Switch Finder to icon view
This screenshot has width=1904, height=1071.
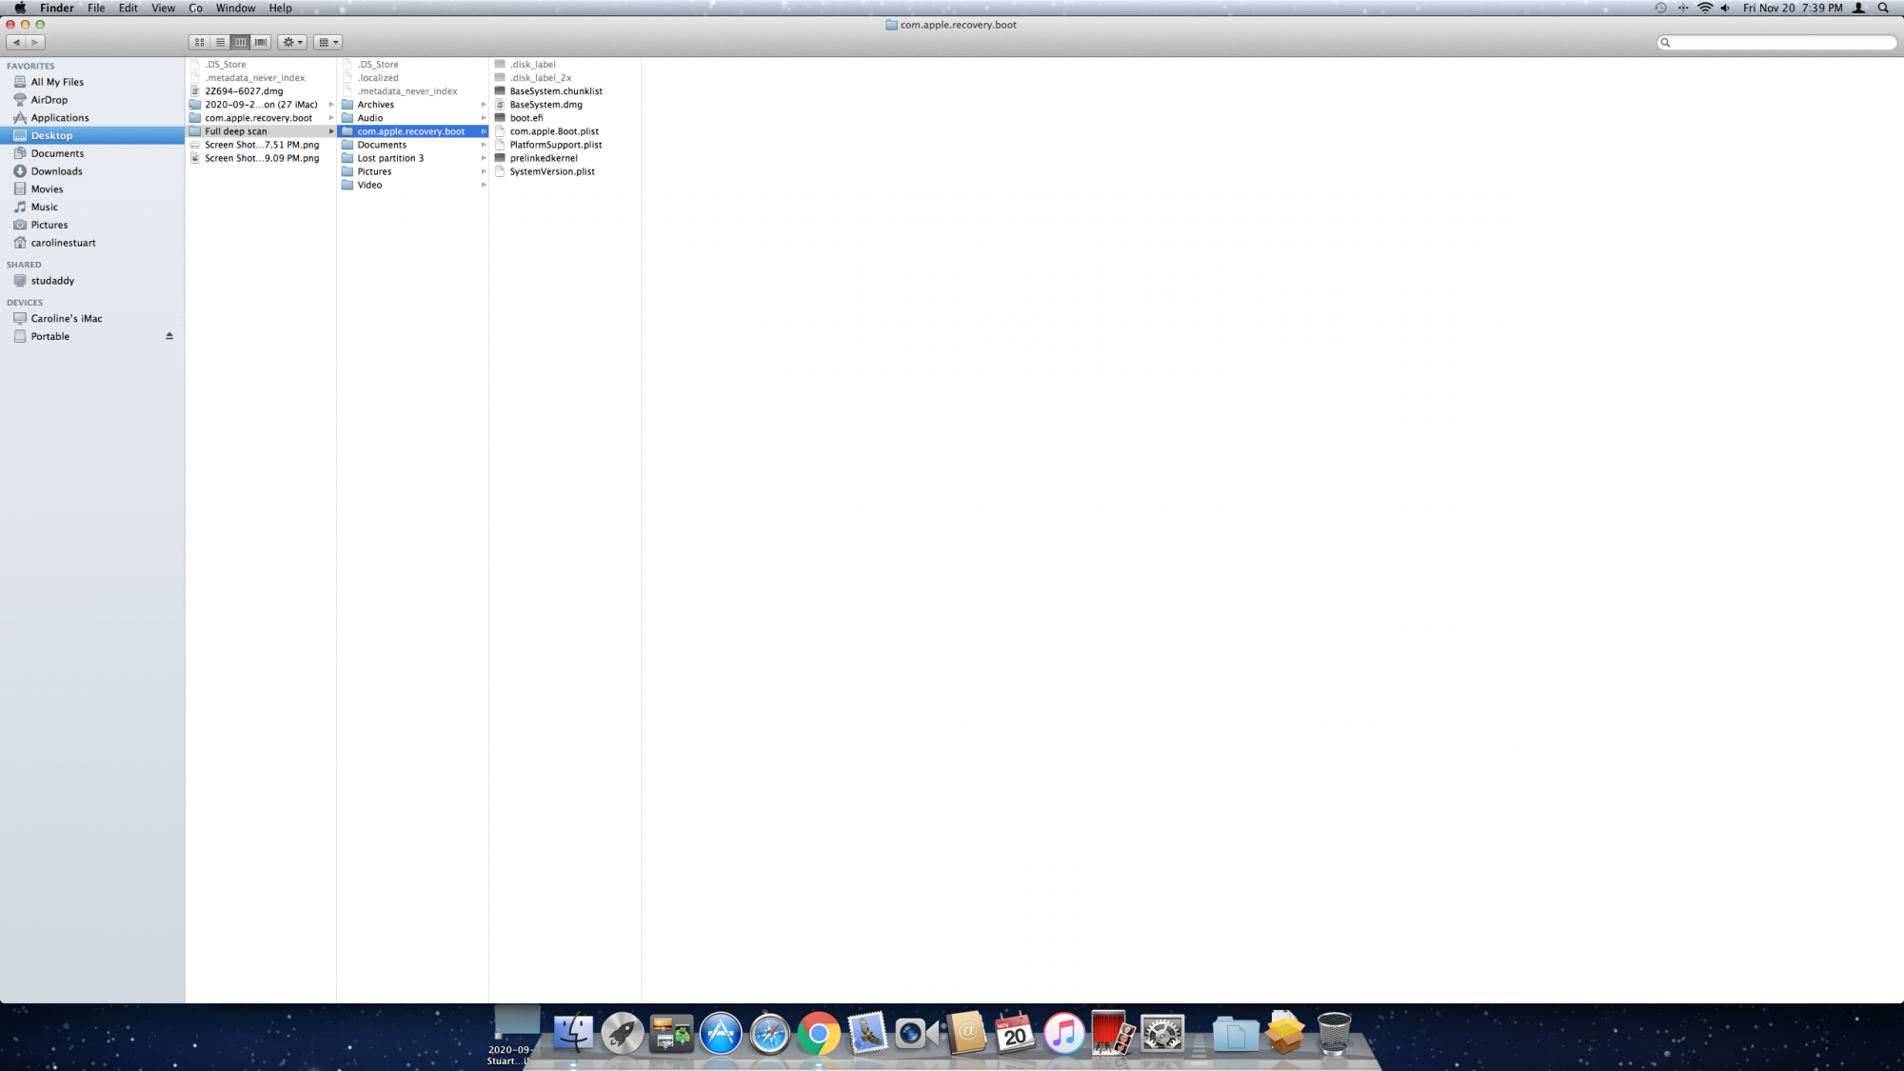(200, 42)
